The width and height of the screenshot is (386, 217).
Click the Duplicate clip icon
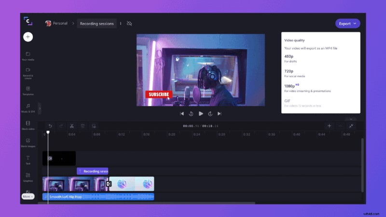pyautogui.click(x=94, y=126)
